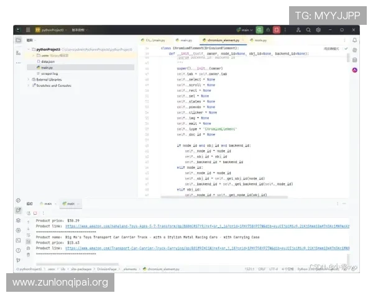Open the main run configuration dropdown
Image resolution: width=373 pixels, height=298 pixels.
tap(244, 30)
